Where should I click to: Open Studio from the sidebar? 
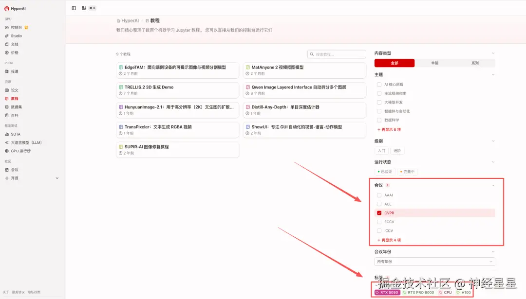(x=16, y=36)
